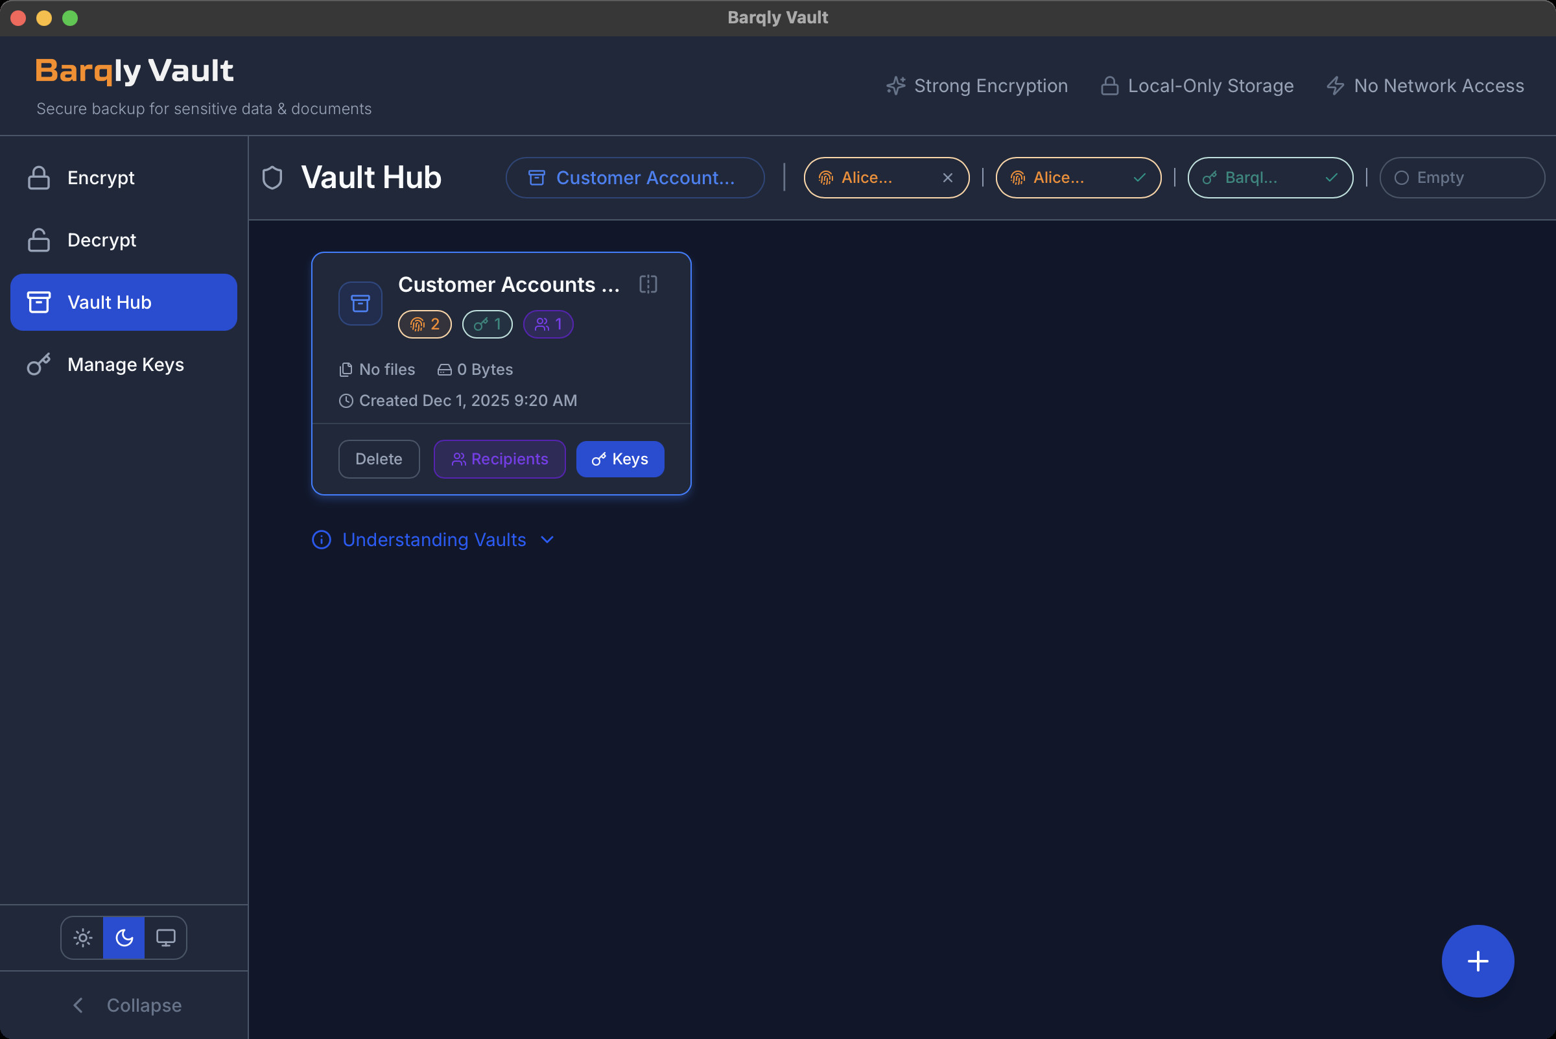The image size is (1556, 1039).
Task: Click the green key badge showing 1
Action: tap(487, 324)
